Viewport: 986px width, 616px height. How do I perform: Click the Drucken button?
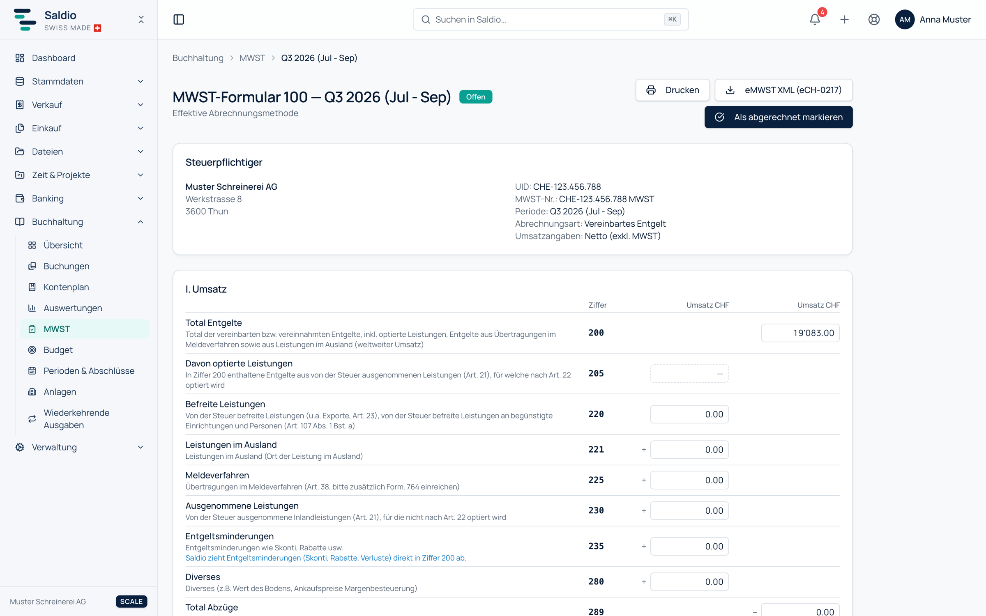coord(673,90)
